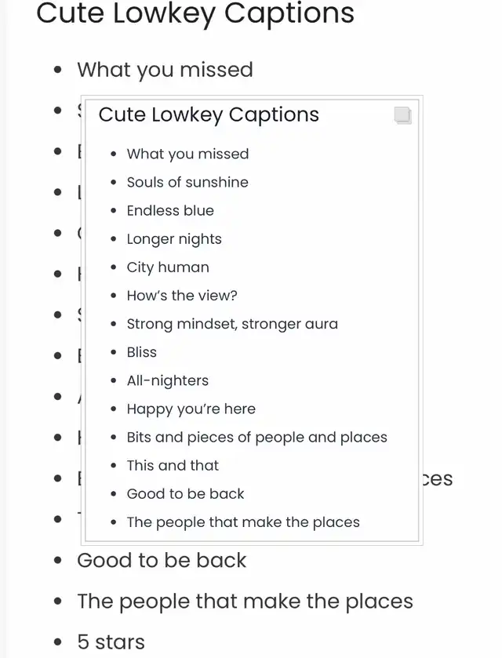Click "What you missed" in the large page list
Screen dimensions: 502x658
point(165,69)
